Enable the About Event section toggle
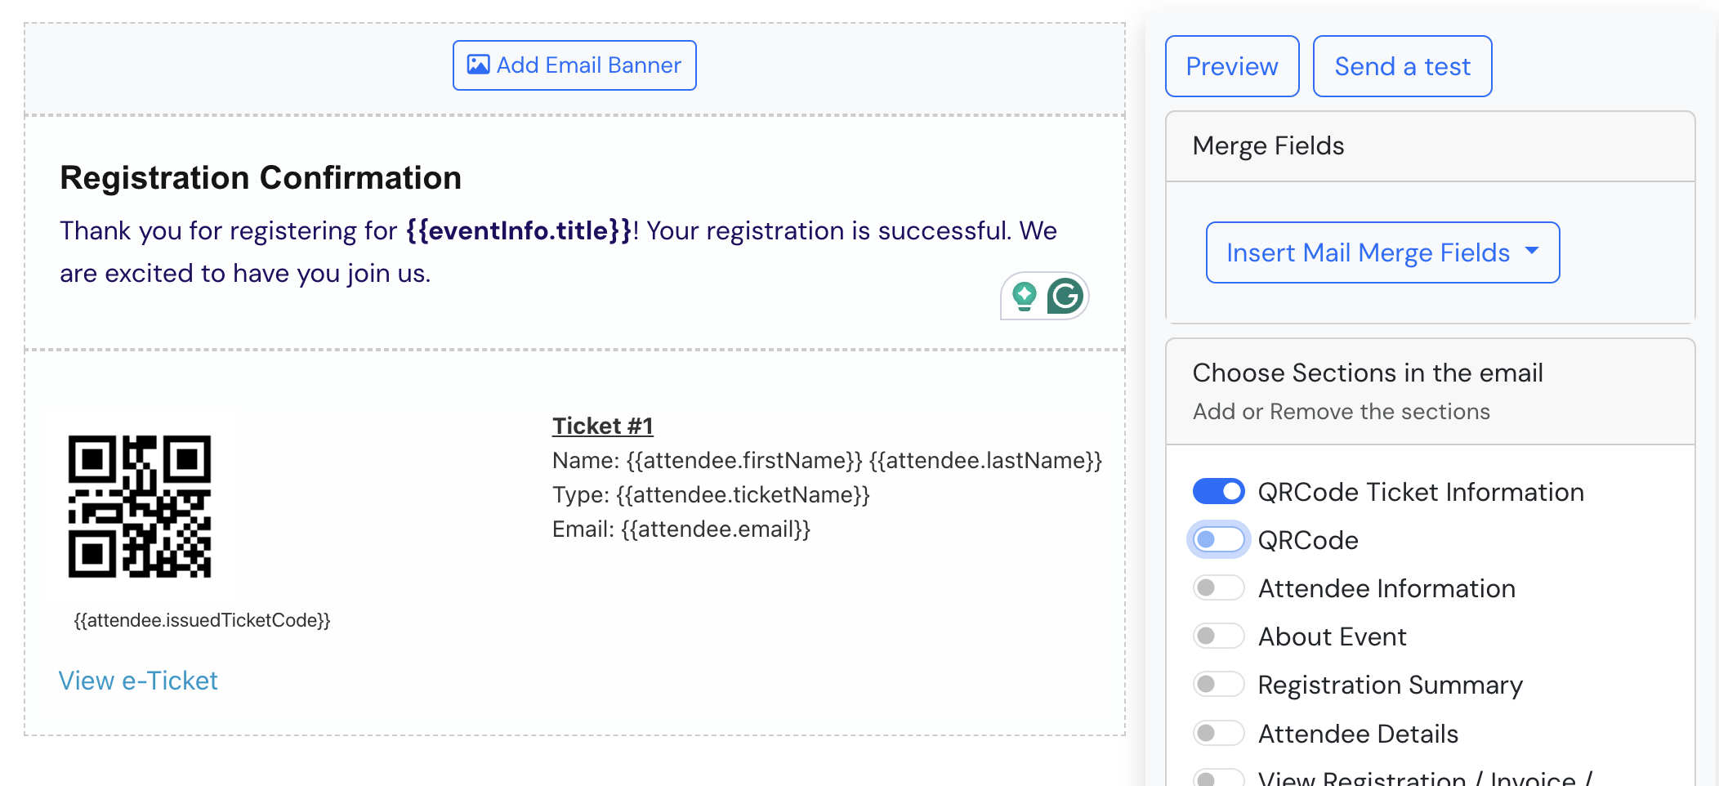 [x=1218, y=636]
